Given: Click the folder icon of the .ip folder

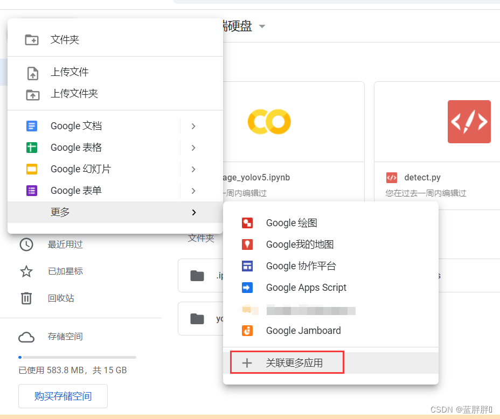Looking at the screenshot, I should coord(197,276).
